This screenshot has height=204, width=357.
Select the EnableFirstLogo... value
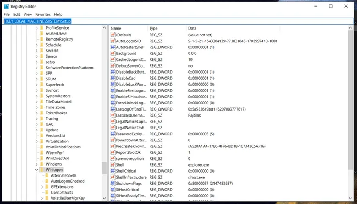pyautogui.click(x=131, y=90)
